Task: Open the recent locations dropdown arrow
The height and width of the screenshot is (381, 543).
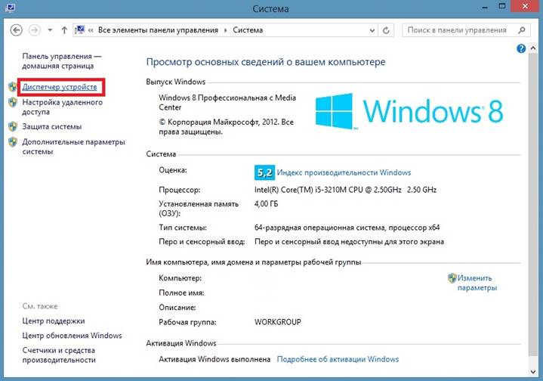Action: click(x=50, y=30)
